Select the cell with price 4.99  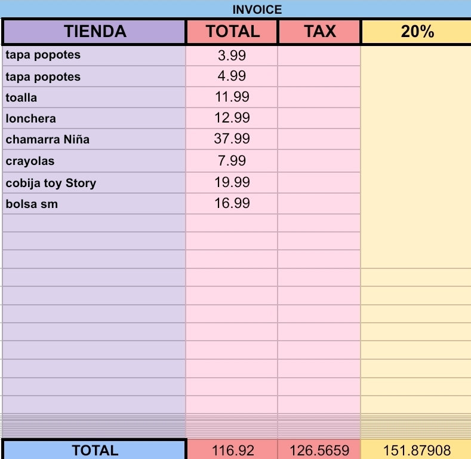pyautogui.click(x=232, y=76)
